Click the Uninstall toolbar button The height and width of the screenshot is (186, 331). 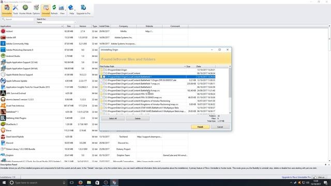click(x=46, y=10)
